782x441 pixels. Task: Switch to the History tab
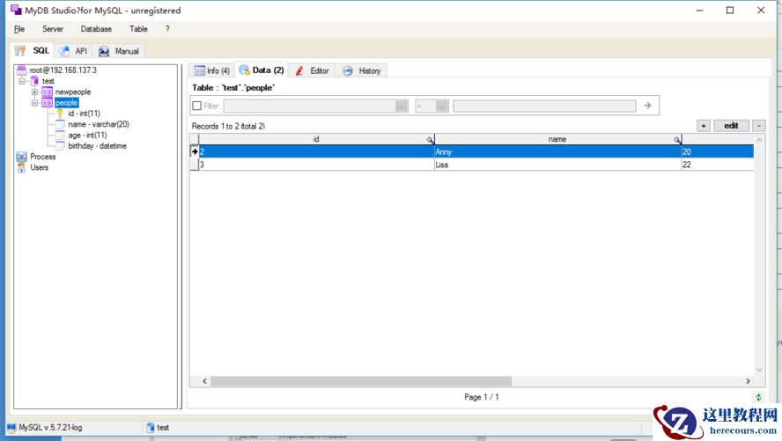(x=362, y=70)
